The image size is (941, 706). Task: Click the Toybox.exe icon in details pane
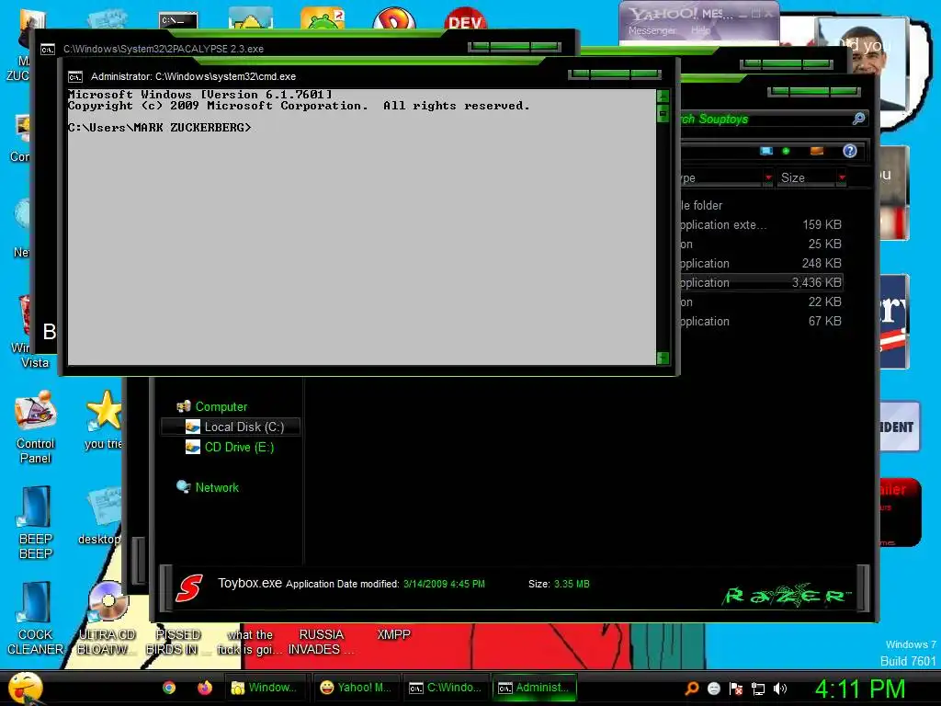189,587
